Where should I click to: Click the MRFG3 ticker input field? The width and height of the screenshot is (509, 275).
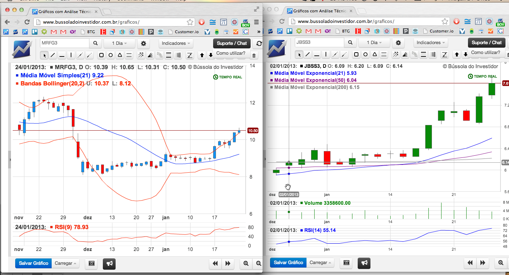pyautogui.click(x=65, y=43)
